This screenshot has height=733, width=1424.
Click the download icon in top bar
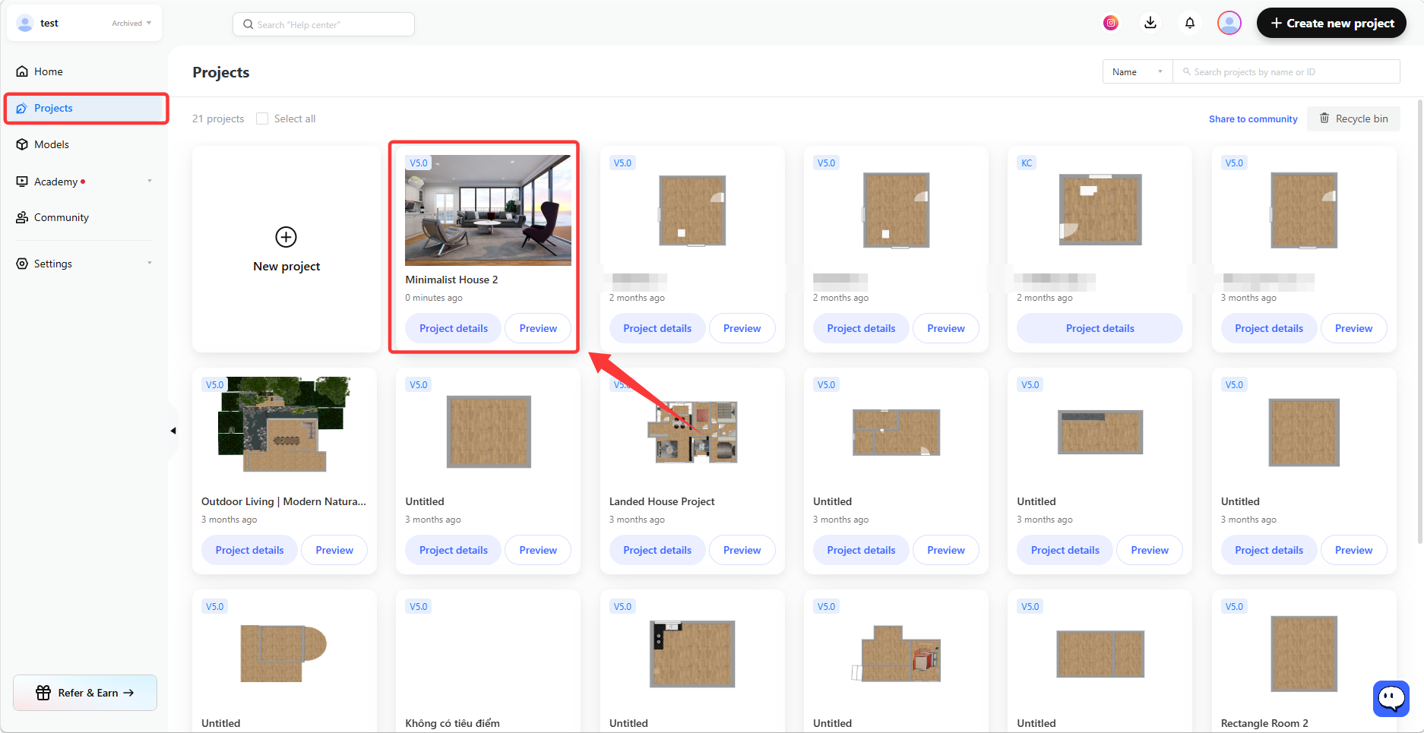point(1150,23)
